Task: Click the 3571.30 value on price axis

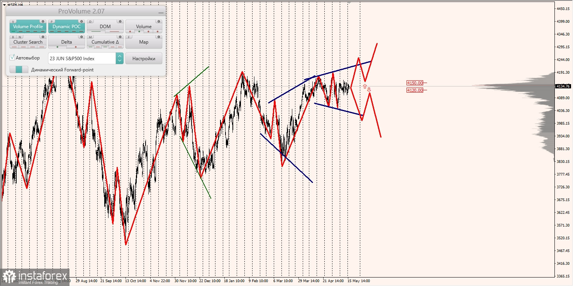Action: (x=563, y=225)
